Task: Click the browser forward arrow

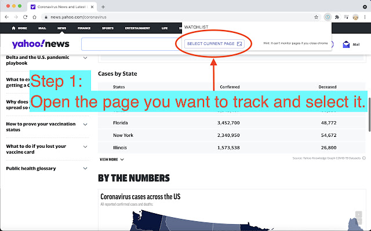Action: click(16, 17)
